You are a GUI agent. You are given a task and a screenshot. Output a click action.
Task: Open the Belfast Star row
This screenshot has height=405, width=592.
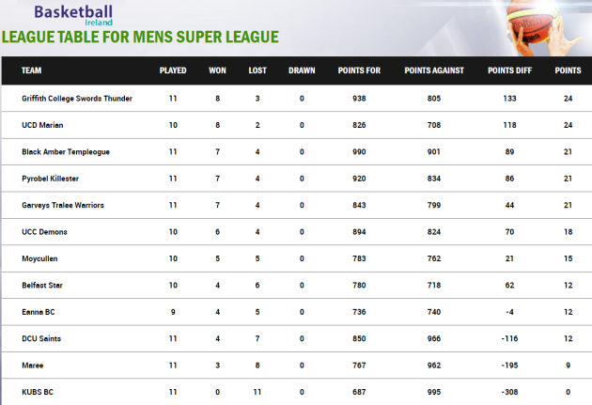click(x=297, y=286)
